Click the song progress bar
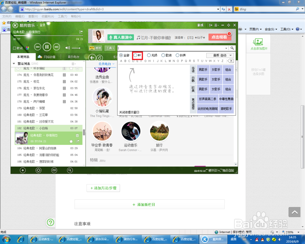 coord(48,36)
